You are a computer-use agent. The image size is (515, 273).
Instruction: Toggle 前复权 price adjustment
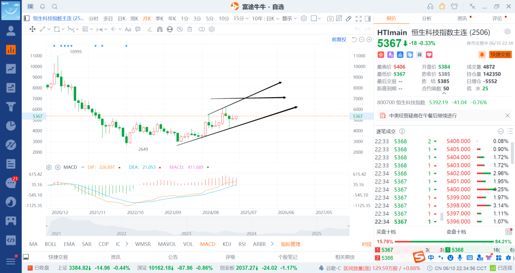[339, 40]
